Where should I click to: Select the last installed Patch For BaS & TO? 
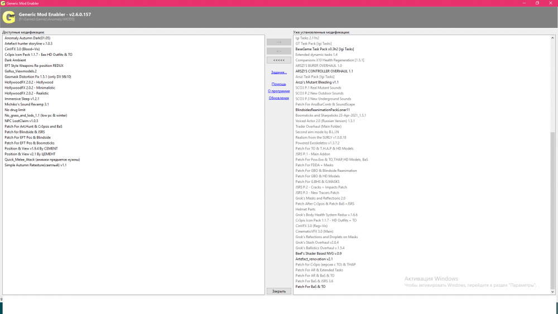point(310,287)
